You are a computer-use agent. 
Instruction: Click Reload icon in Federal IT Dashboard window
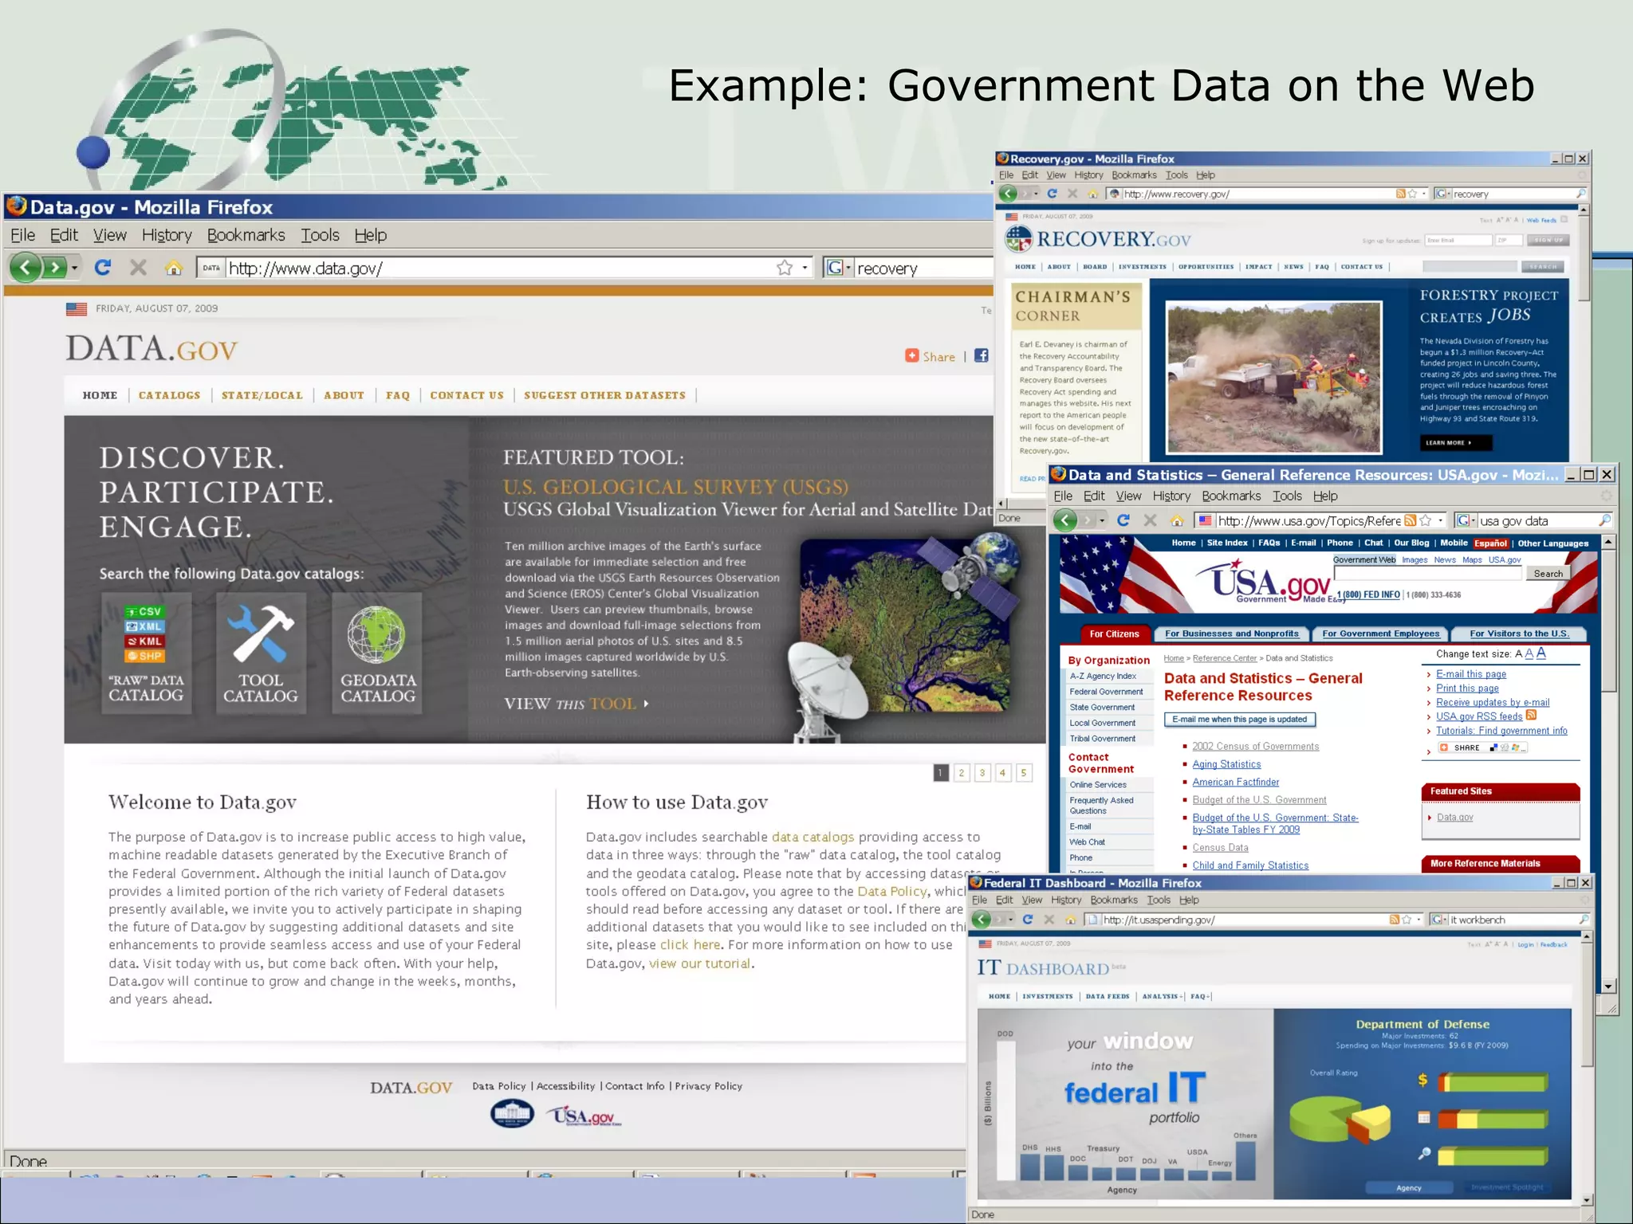pos(1028,920)
